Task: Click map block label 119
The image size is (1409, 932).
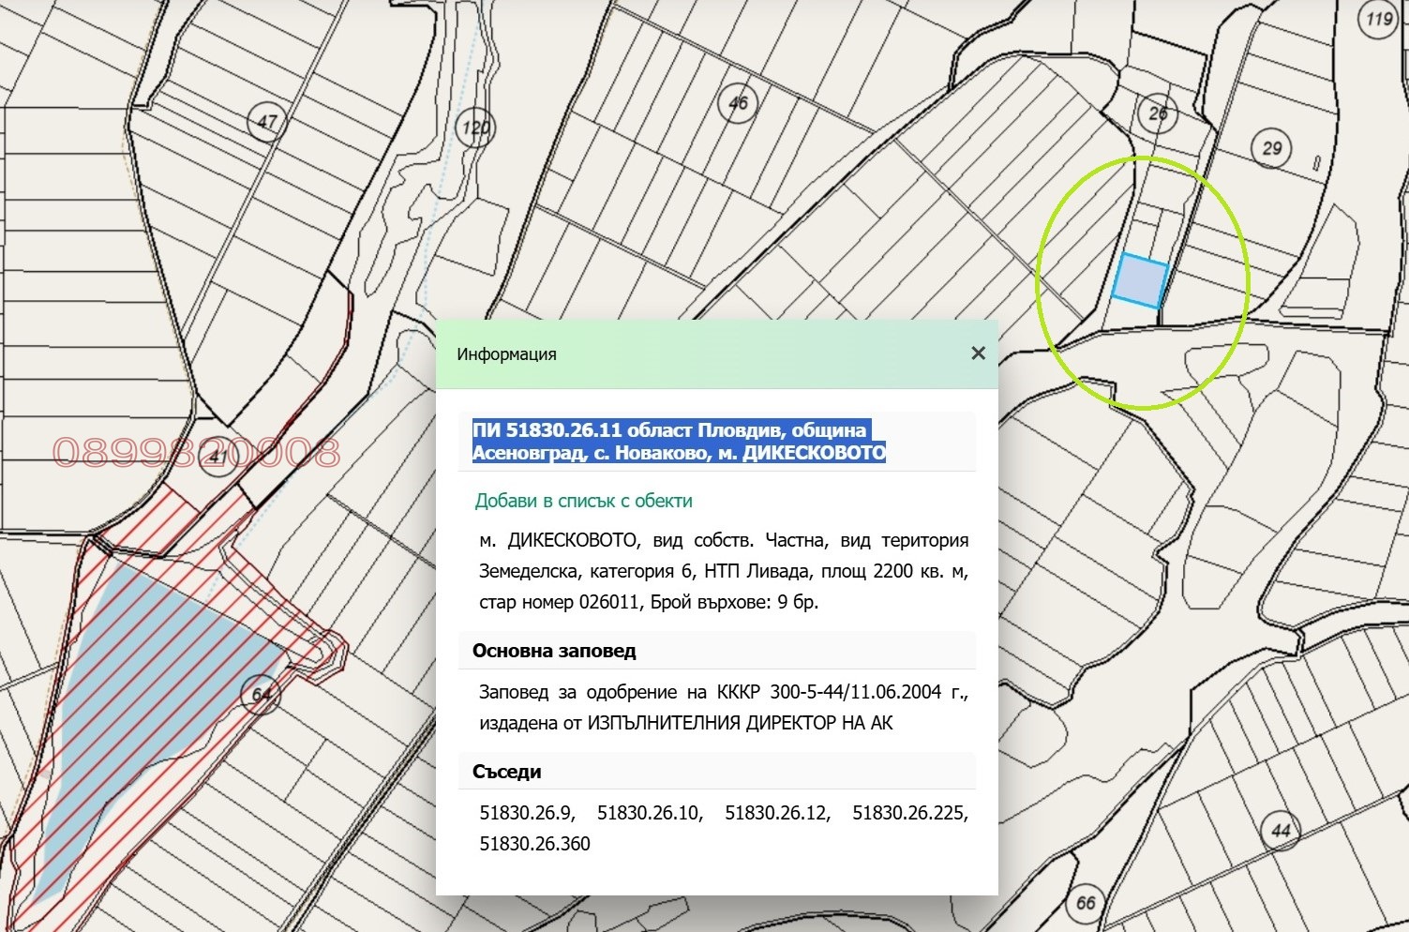Action: (x=1379, y=20)
